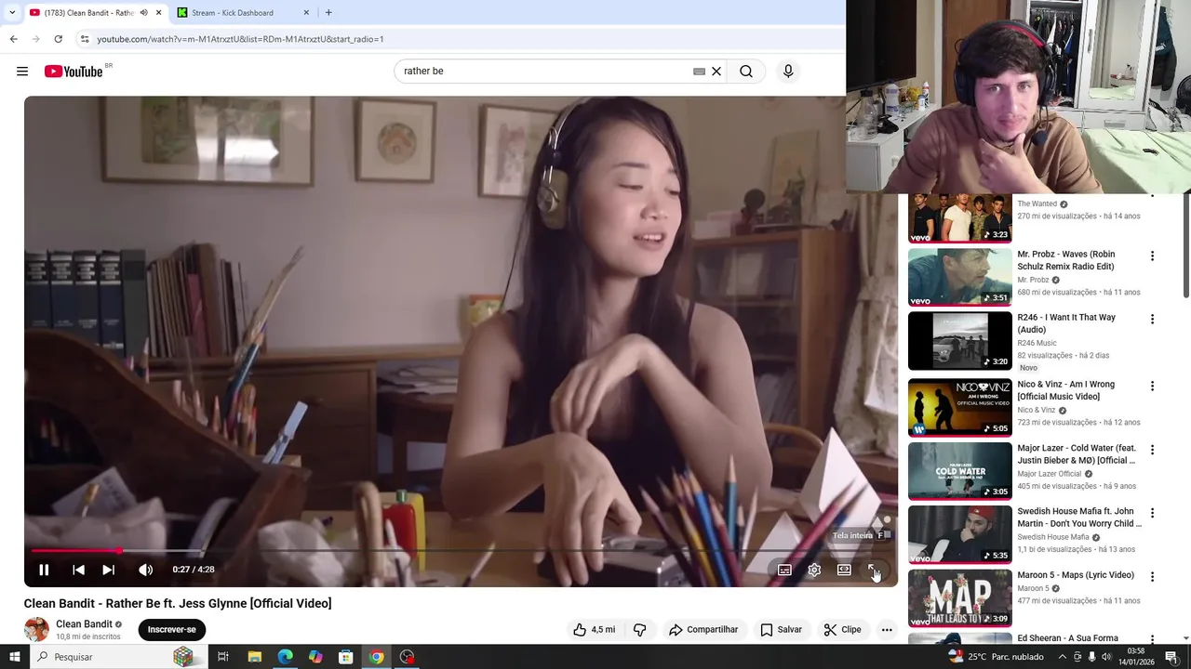Dislike the Rather Be video
This screenshot has width=1191, height=669.
(x=639, y=629)
